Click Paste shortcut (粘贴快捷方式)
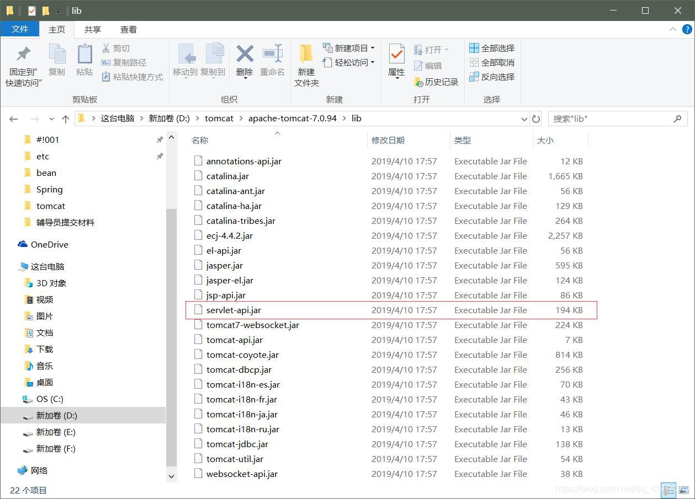Viewport: 695px width, 499px height. 132,77
